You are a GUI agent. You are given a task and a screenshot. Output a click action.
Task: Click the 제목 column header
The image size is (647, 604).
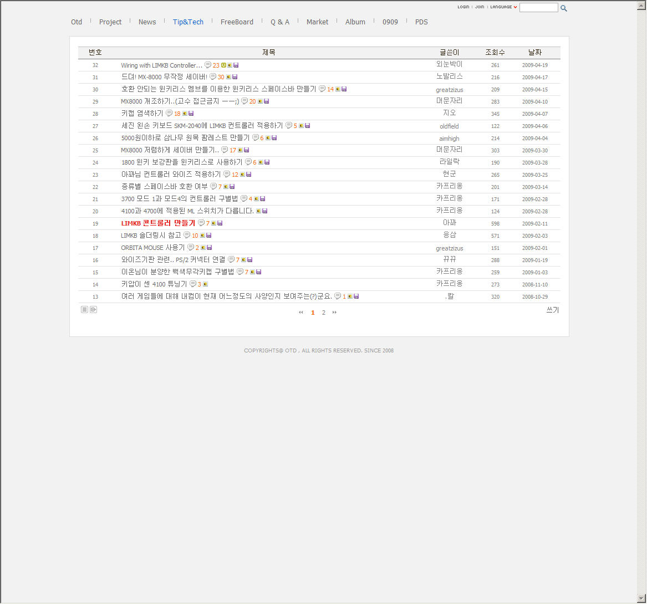click(x=269, y=52)
